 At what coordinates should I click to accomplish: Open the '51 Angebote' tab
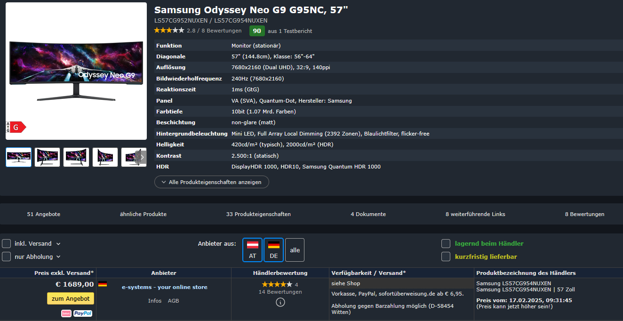pos(44,214)
